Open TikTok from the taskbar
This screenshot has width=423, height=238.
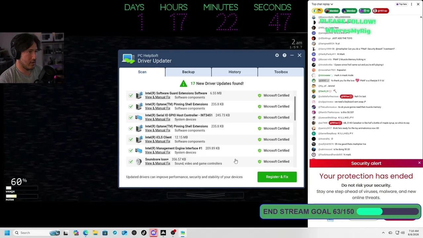pyautogui.click(x=144, y=233)
